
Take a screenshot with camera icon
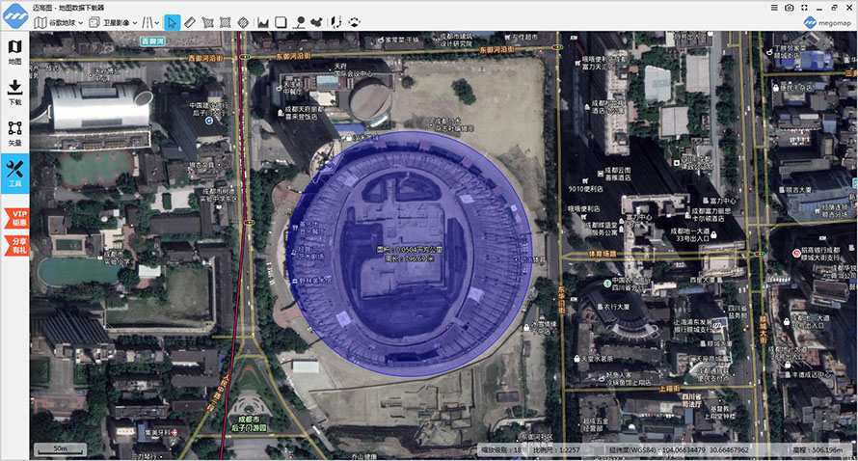tap(789, 8)
